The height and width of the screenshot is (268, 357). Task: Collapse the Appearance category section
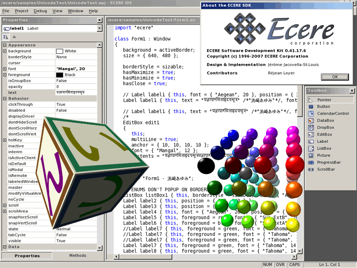click(5, 45)
